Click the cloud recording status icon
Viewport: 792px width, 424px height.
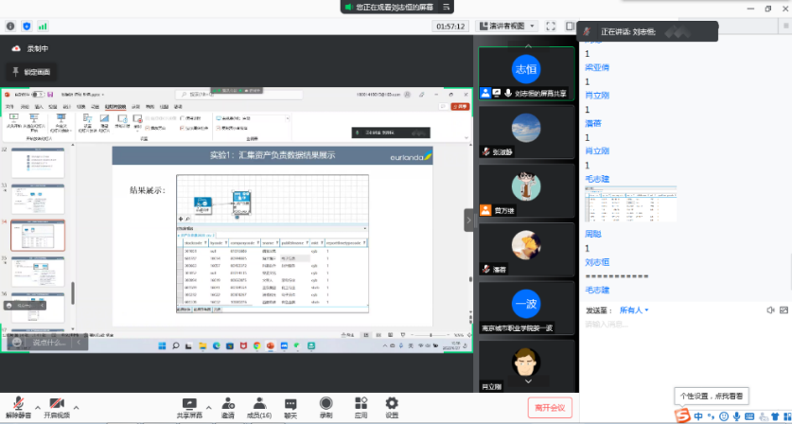coord(16,48)
